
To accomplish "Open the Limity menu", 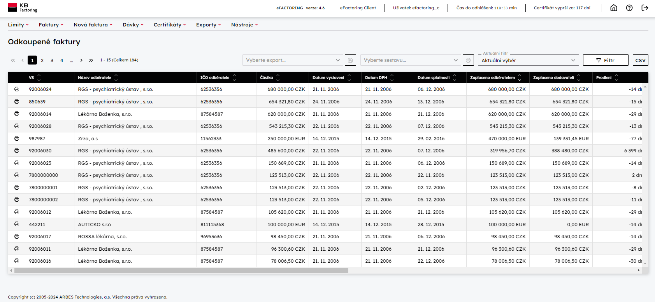I will [x=18, y=24].
